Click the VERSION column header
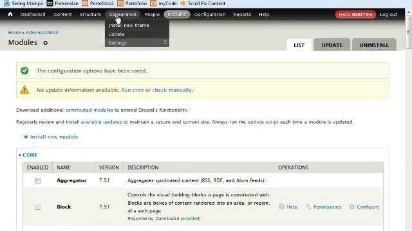This screenshot has height=231, width=412. pyautogui.click(x=109, y=167)
